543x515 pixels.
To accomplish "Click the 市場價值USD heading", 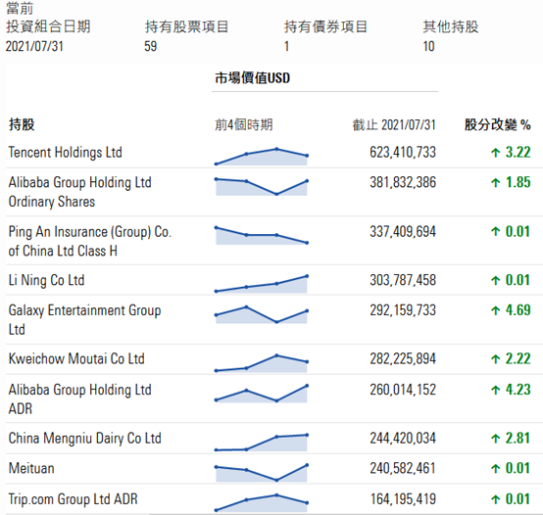I will (253, 77).
